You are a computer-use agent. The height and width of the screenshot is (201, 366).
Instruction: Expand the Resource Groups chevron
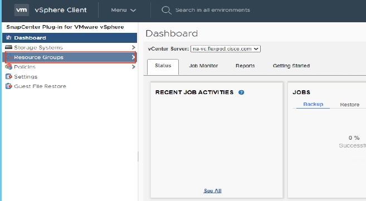[x=133, y=57]
